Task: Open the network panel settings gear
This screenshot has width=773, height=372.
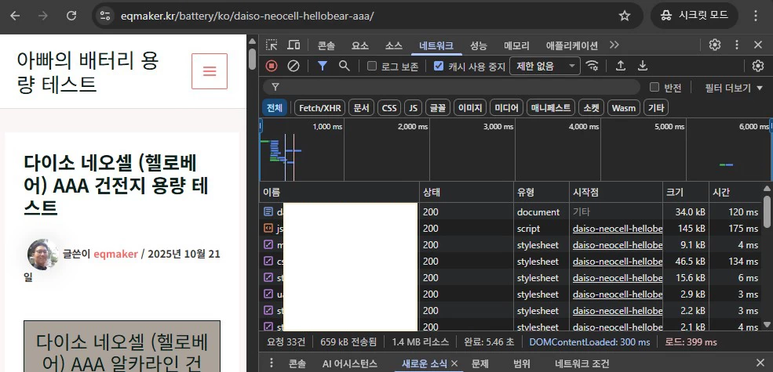Action: click(x=757, y=67)
